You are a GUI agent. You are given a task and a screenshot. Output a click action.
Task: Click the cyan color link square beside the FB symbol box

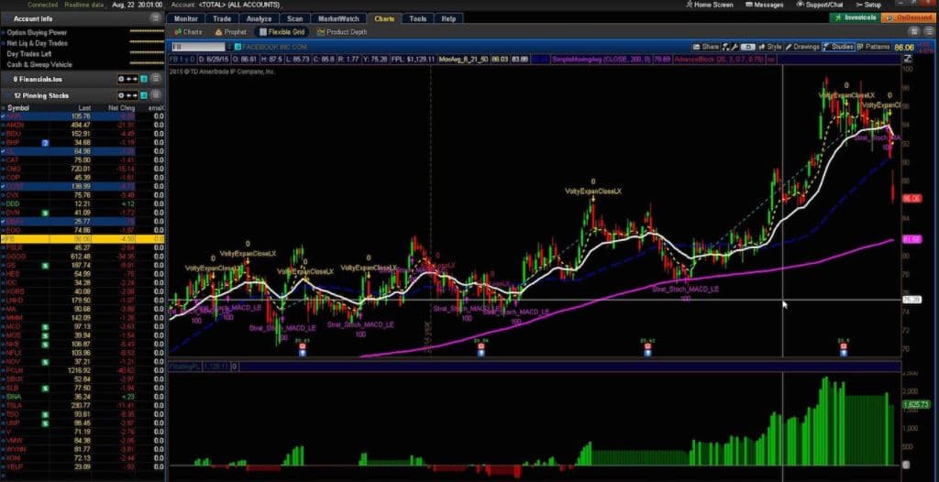click(238, 47)
